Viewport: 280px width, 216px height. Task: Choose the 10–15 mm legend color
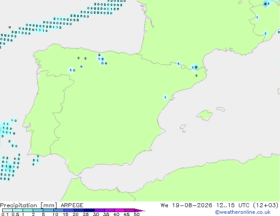point(58,210)
